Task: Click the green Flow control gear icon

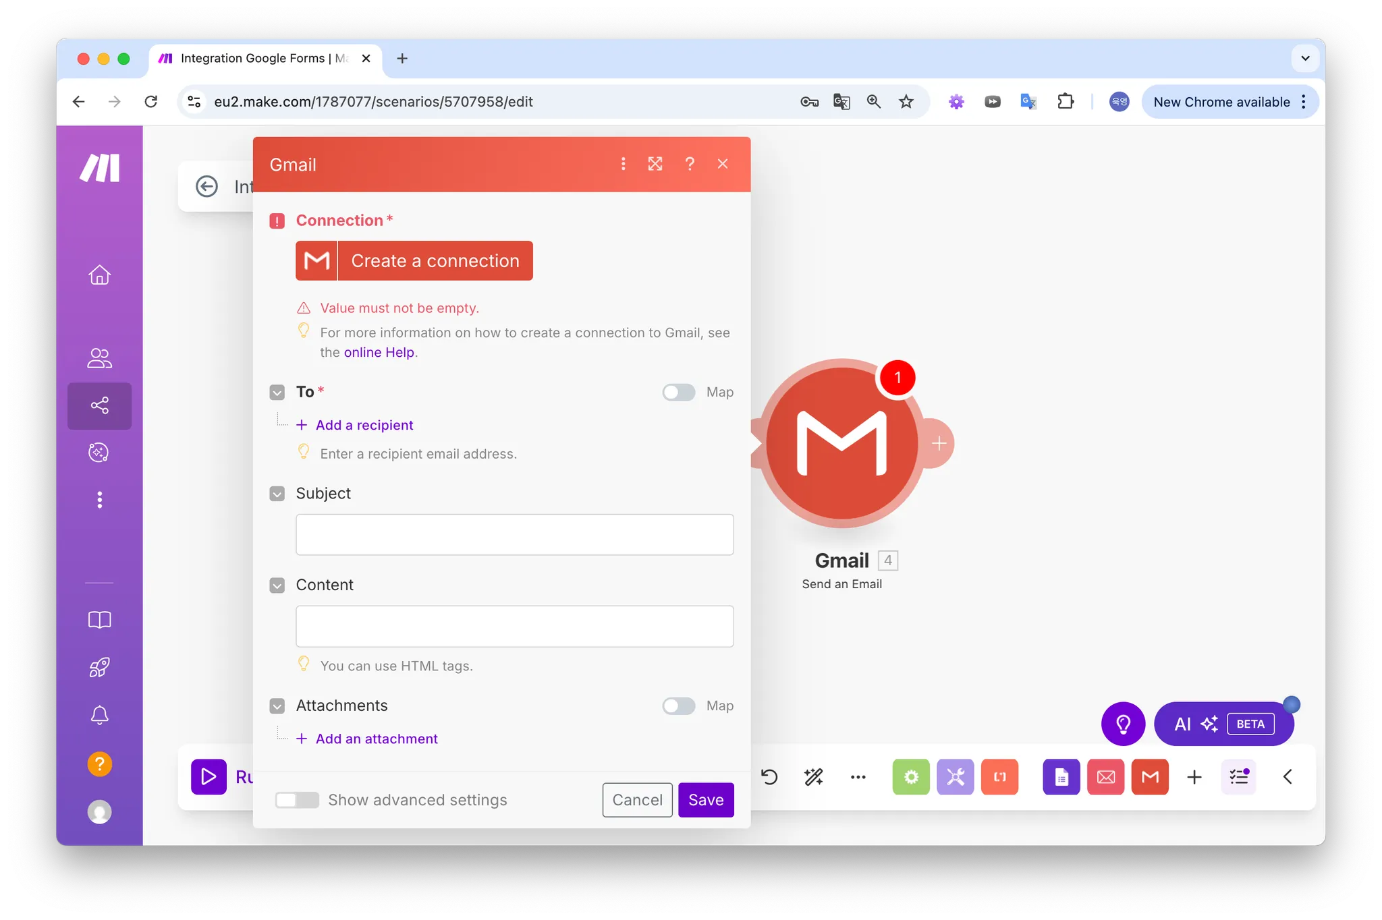Action: click(911, 777)
